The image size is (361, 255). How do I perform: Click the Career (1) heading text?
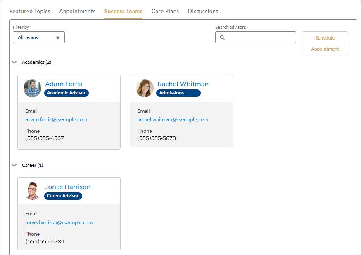33,165
